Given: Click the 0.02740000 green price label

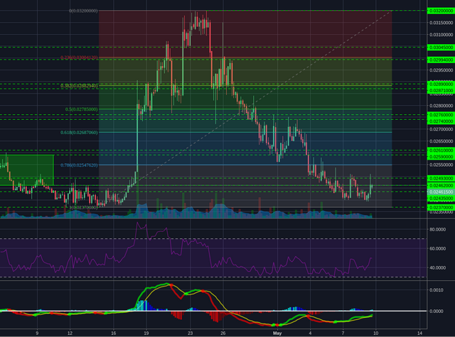Looking at the screenshot, I should coord(441,121).
